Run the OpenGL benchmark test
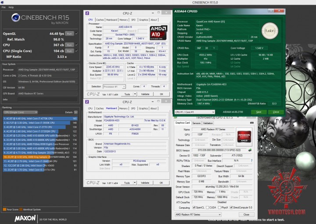This screenshot has width=316, height=224. (69, 34)
